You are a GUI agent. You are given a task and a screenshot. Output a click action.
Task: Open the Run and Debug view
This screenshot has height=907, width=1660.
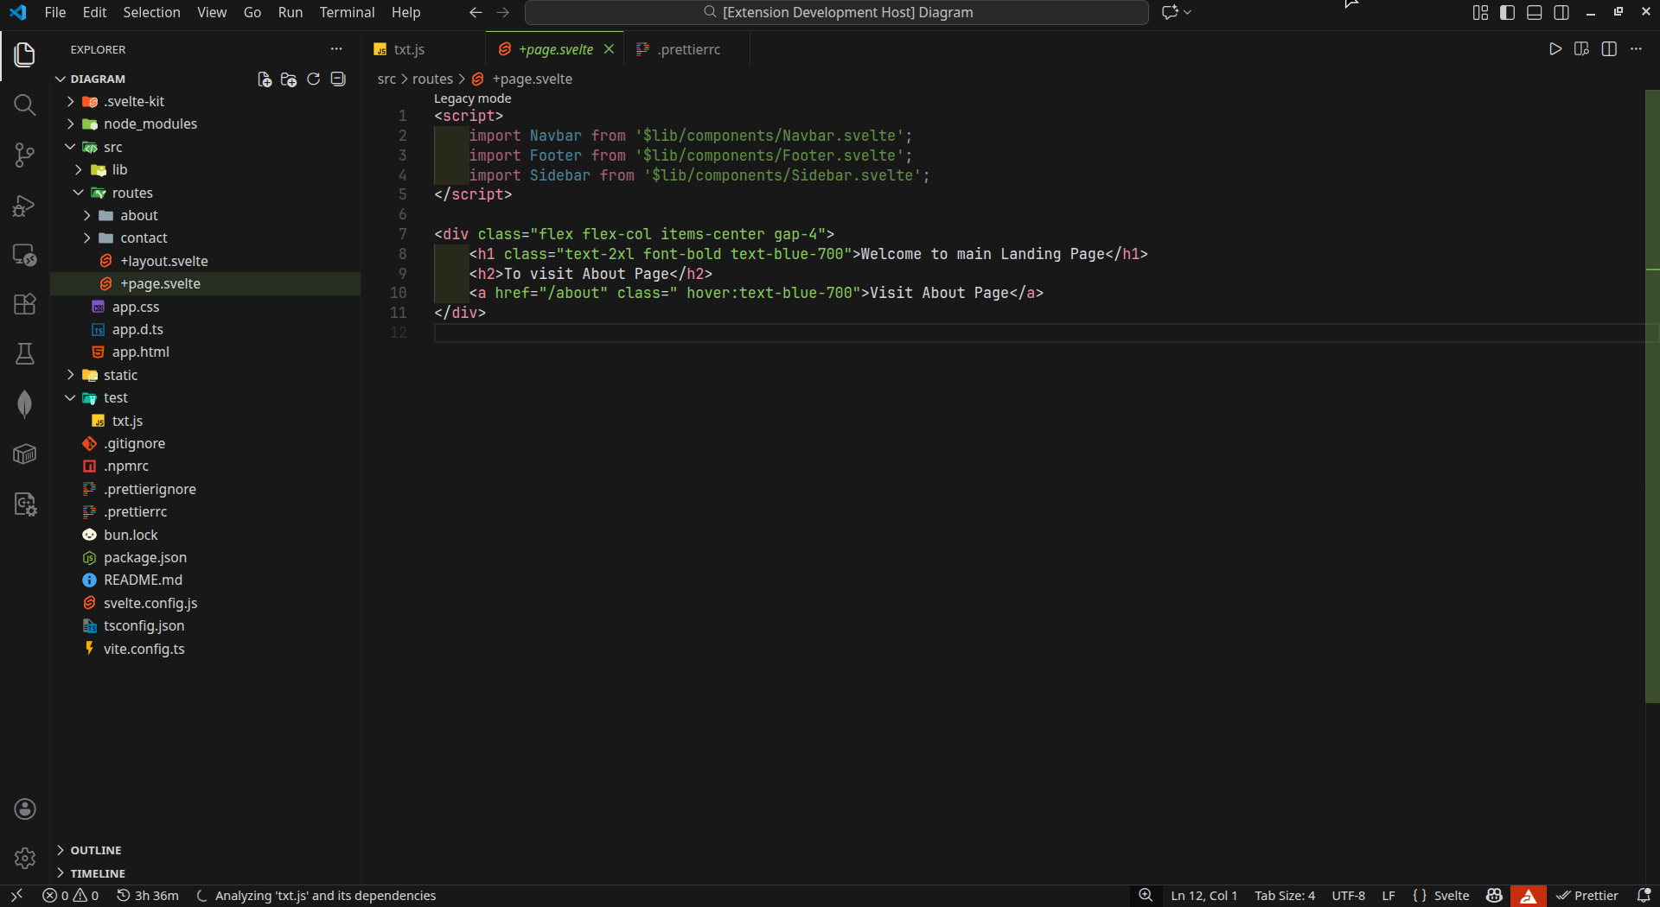tap(25, 206)
